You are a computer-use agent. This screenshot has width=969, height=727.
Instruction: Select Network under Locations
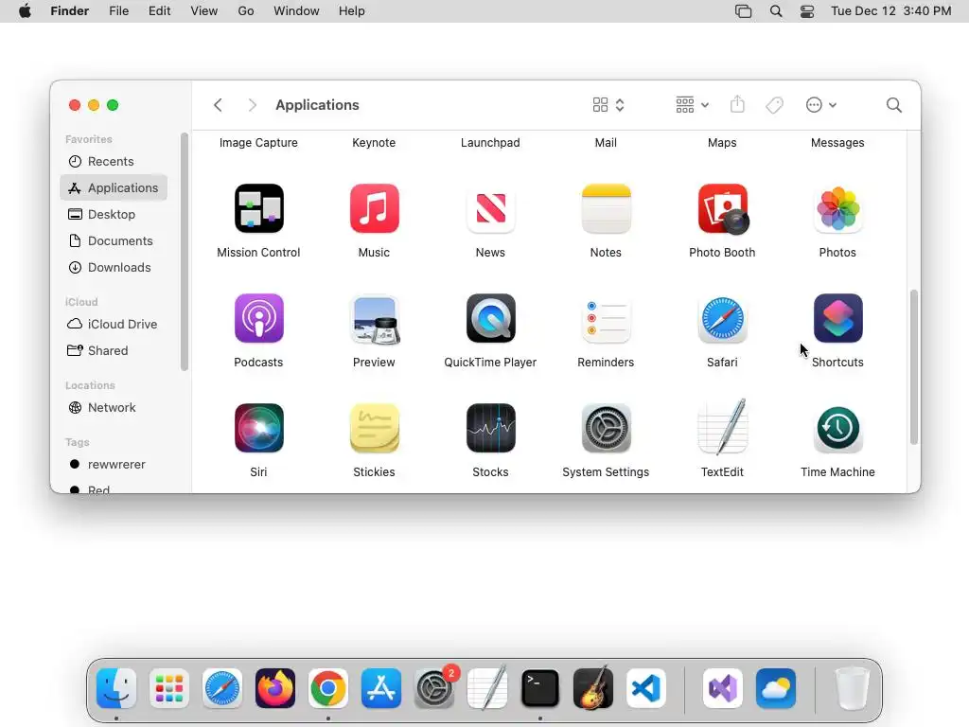[114, 407]
